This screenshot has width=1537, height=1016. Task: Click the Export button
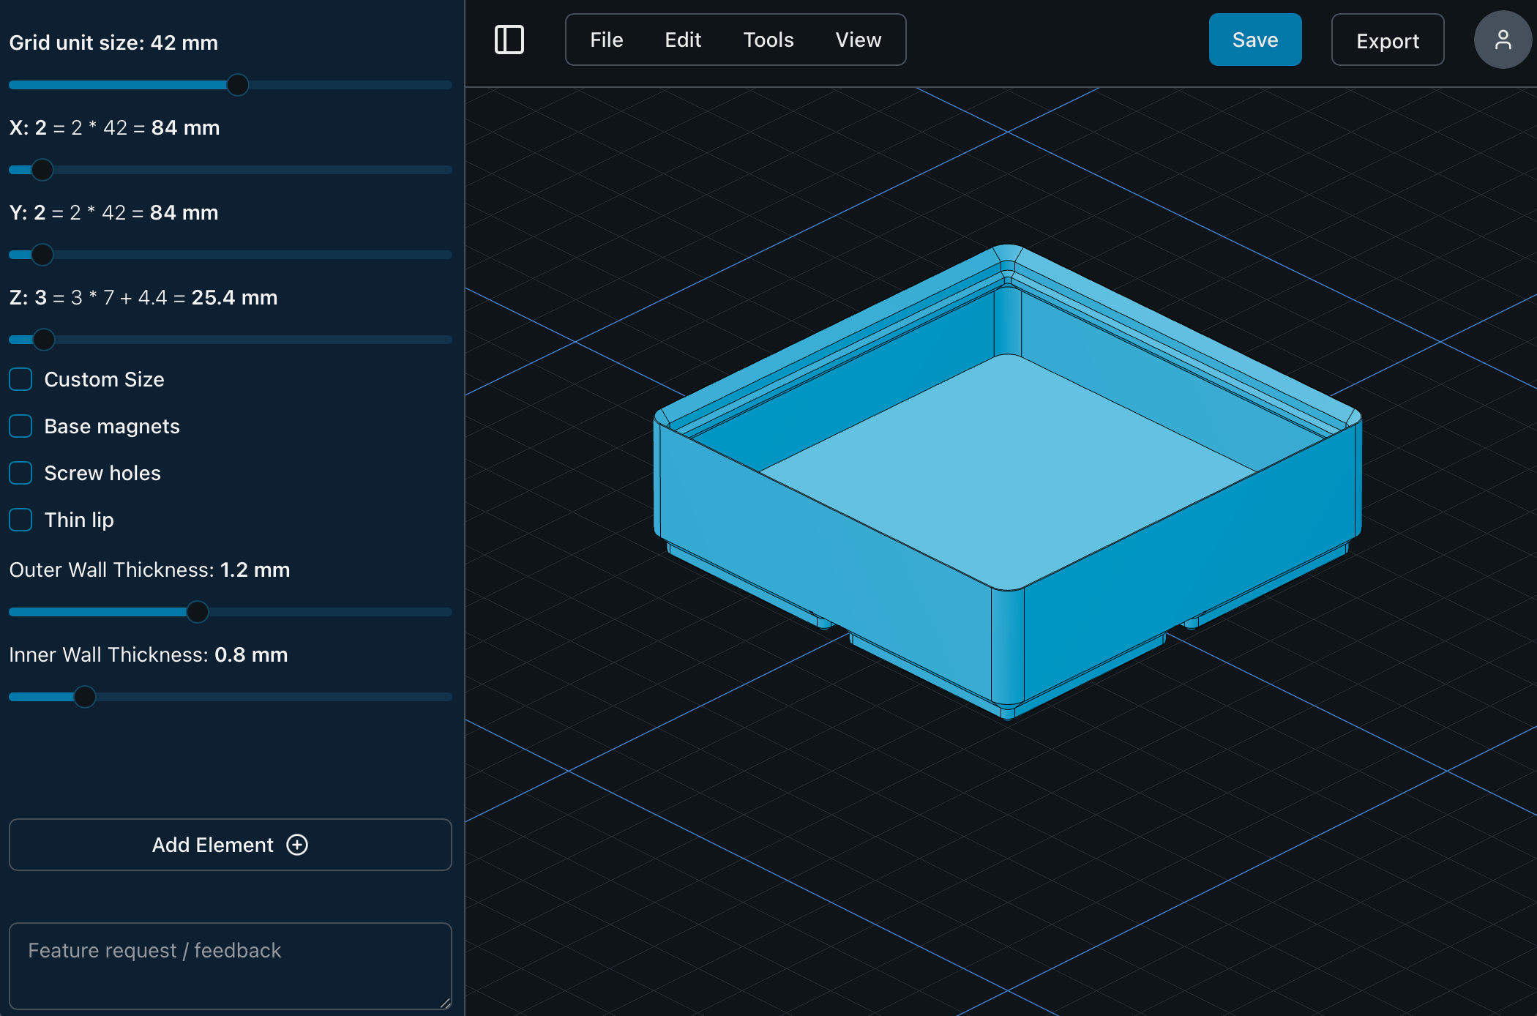tap(1388, 40)
